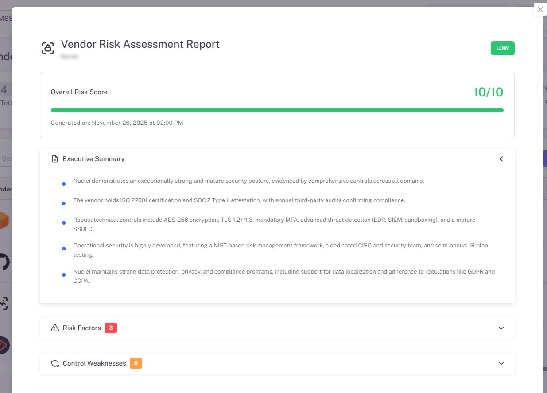Click the red shield vendor logo in the sidebar
Screen dimensions: 547x393
[x=2, y=345]
